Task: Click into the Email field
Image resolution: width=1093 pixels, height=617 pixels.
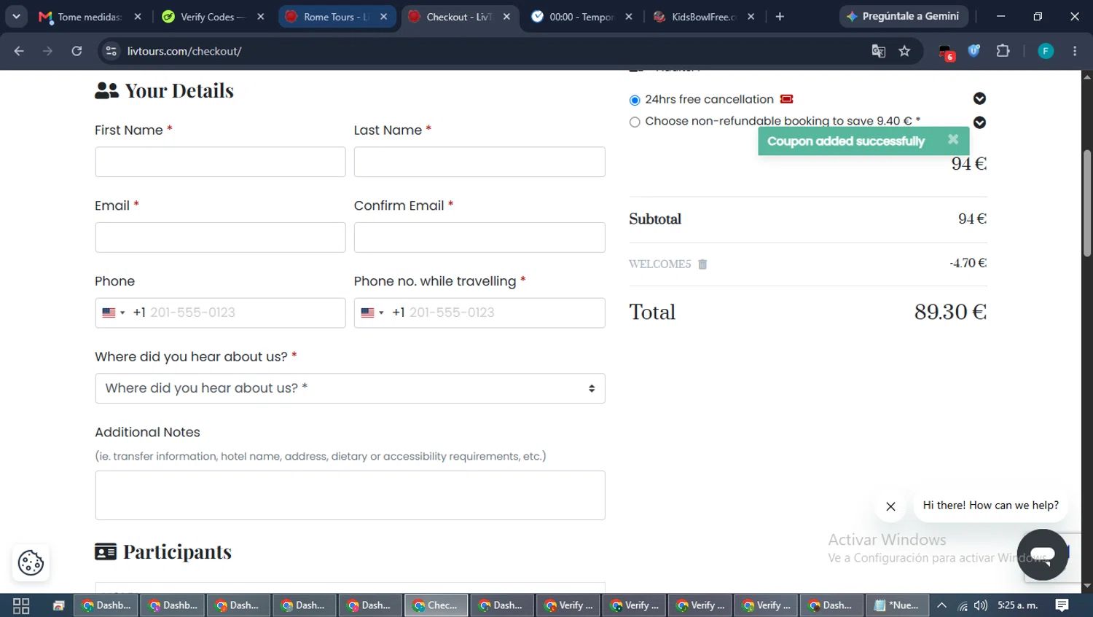Action: pyautogui.click(x=220, y=237)
